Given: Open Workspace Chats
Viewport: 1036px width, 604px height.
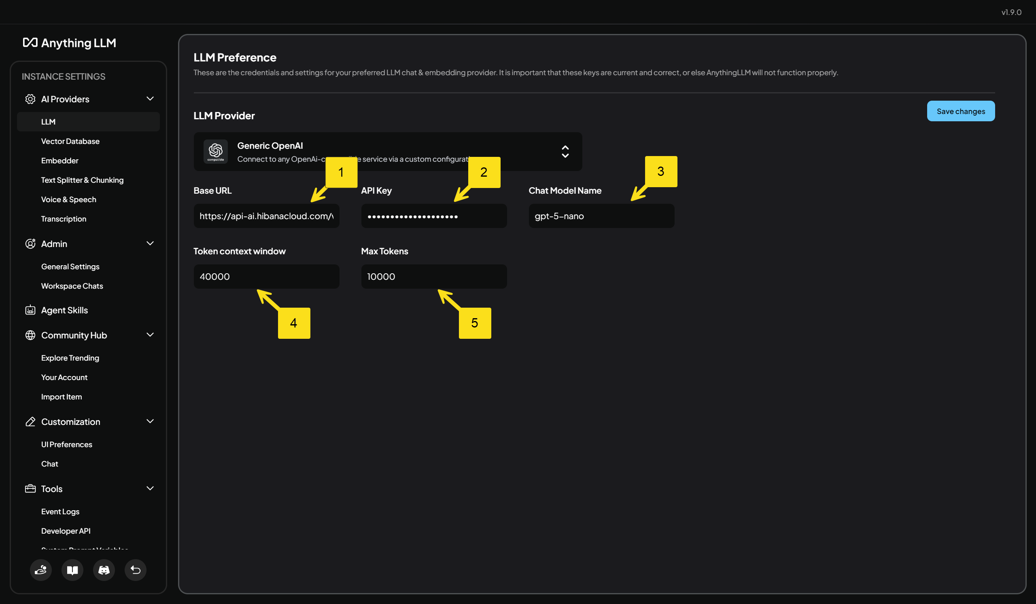Looking at the screenshot, I should 72,286.
